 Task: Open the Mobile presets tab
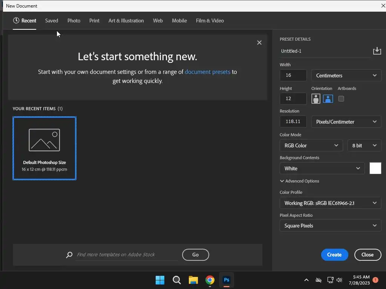pos(179,21)
